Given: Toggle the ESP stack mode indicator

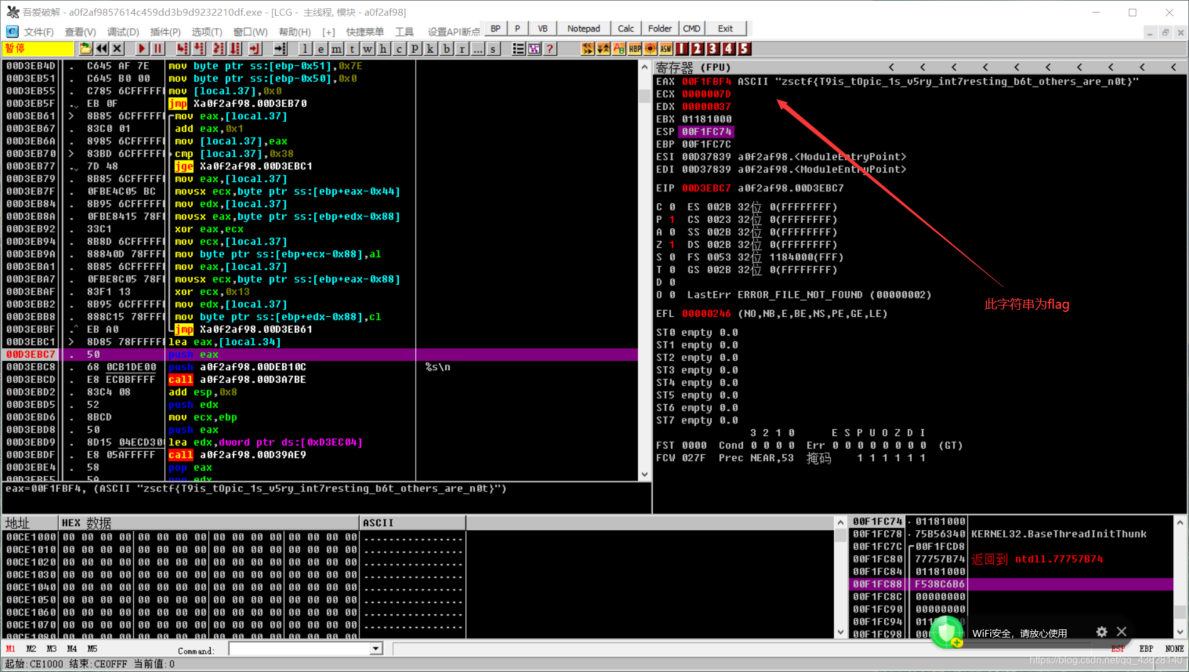Looking at the screenshot, I should point(1118,649).
